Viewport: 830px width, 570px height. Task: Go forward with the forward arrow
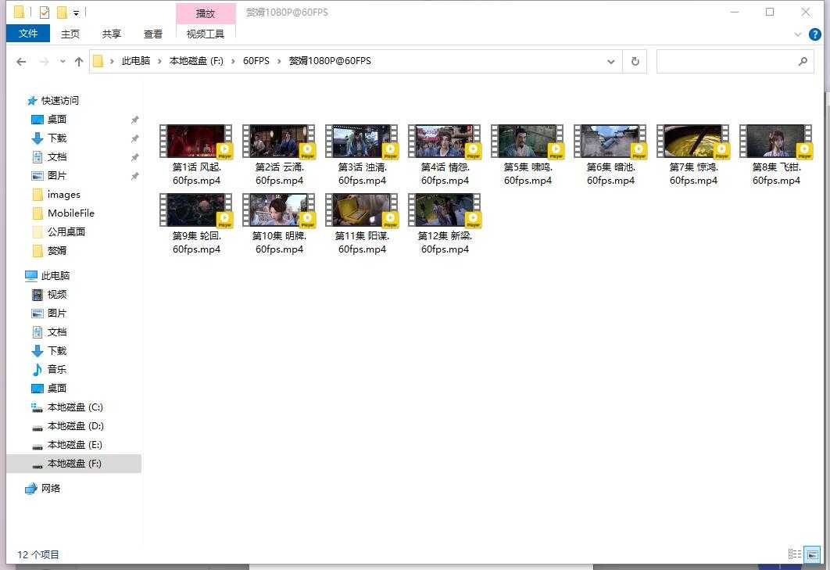pos(45,62)
